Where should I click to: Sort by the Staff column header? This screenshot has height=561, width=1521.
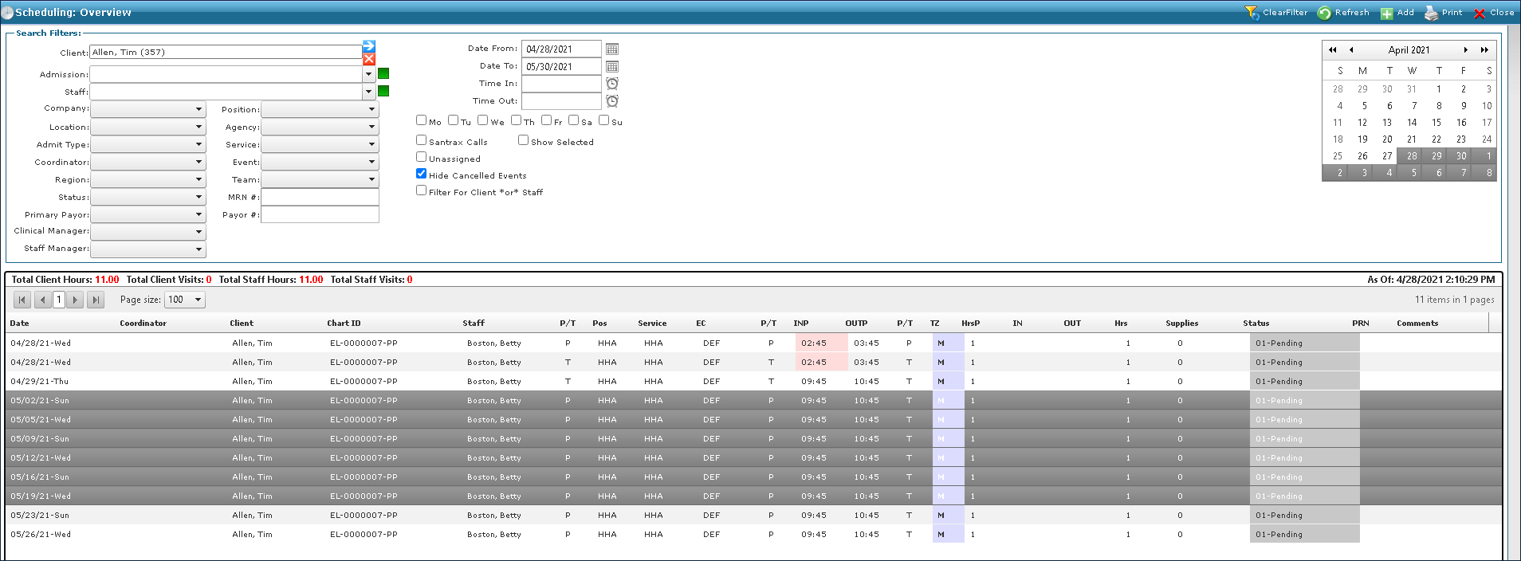pos(474,324)
